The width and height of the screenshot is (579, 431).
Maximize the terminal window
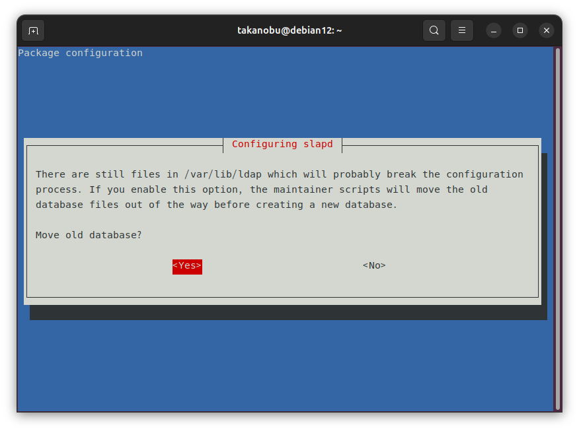pyautogui.click(x=520, y=30)
